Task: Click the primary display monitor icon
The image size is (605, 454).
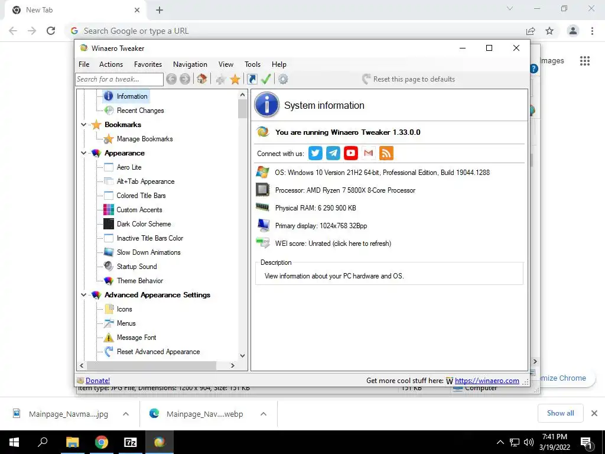Action: click(x=264, y=225)
